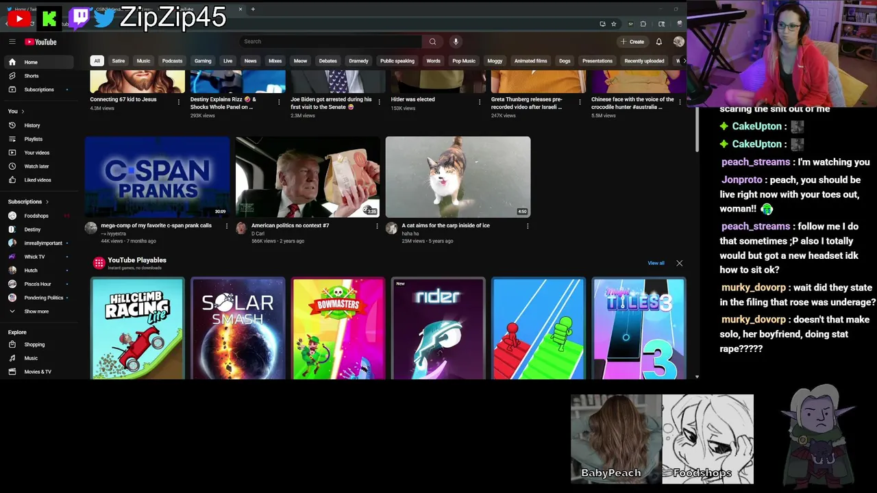Image resolution: width=877 pixels, height=493 pixels.
Task: Click the search magnifier button
Action: click(x=432, y=42)
